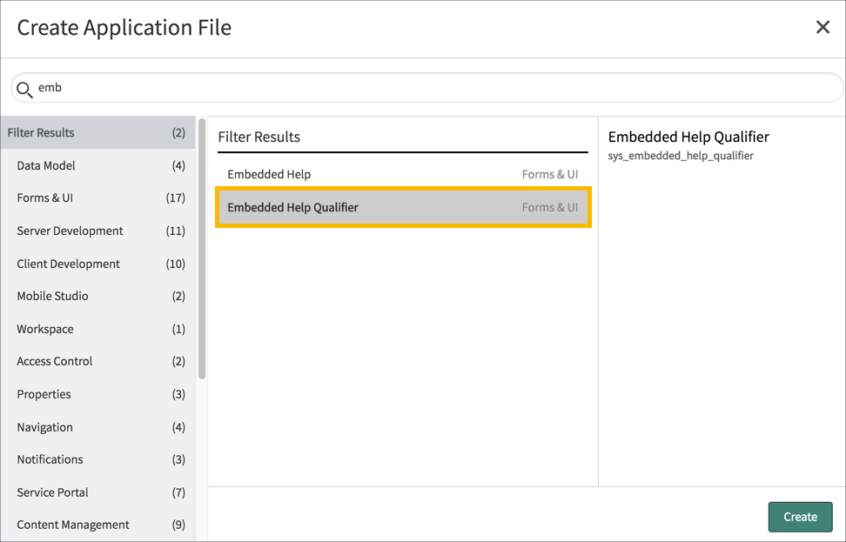
Task: Click the Create button
Action: 800,517
